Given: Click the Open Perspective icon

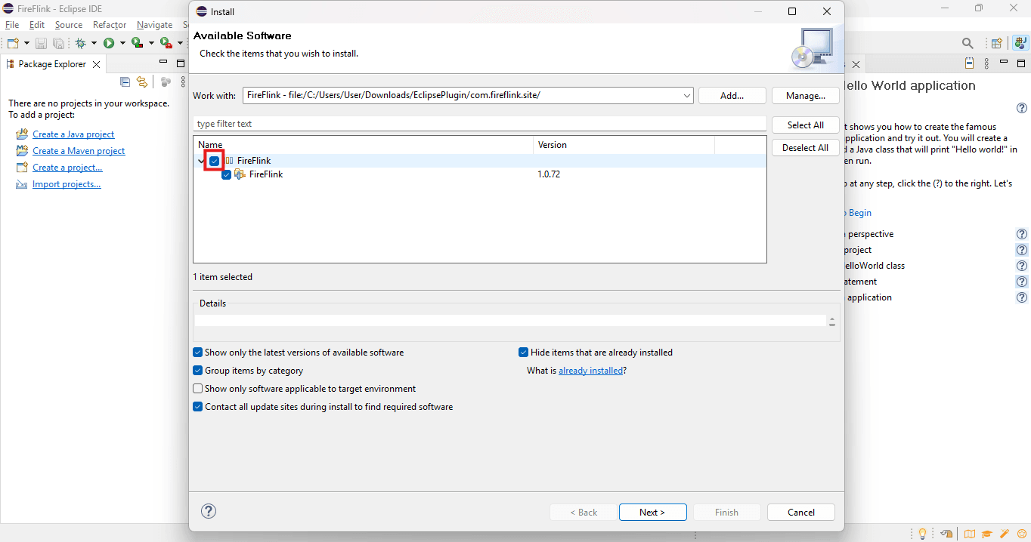Looking at the screenshot, I should click(x=997, y=43).
